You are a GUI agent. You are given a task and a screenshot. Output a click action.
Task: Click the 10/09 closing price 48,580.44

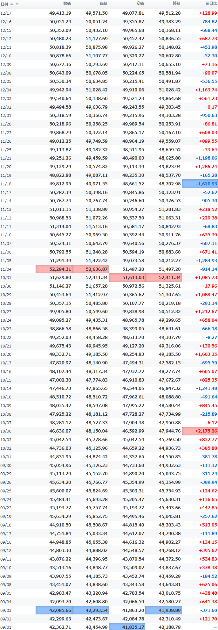tap(170, 405)
